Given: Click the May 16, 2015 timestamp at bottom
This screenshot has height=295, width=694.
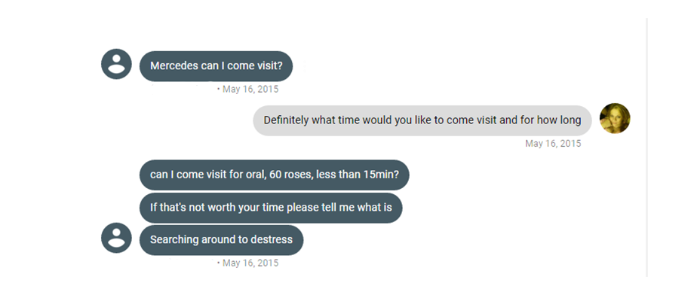Looking at the screenshot, I should 250,263.
